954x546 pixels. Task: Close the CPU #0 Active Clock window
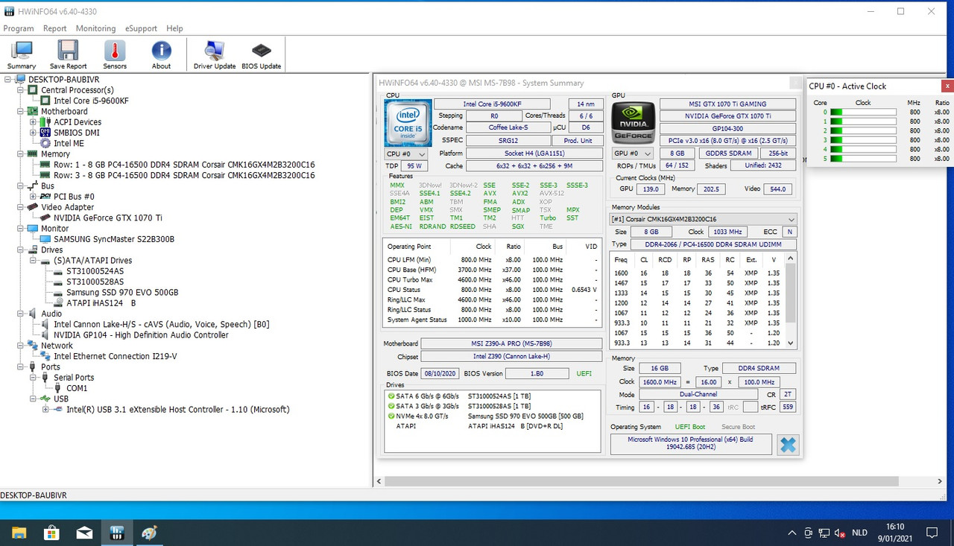[x=947, y=86]
